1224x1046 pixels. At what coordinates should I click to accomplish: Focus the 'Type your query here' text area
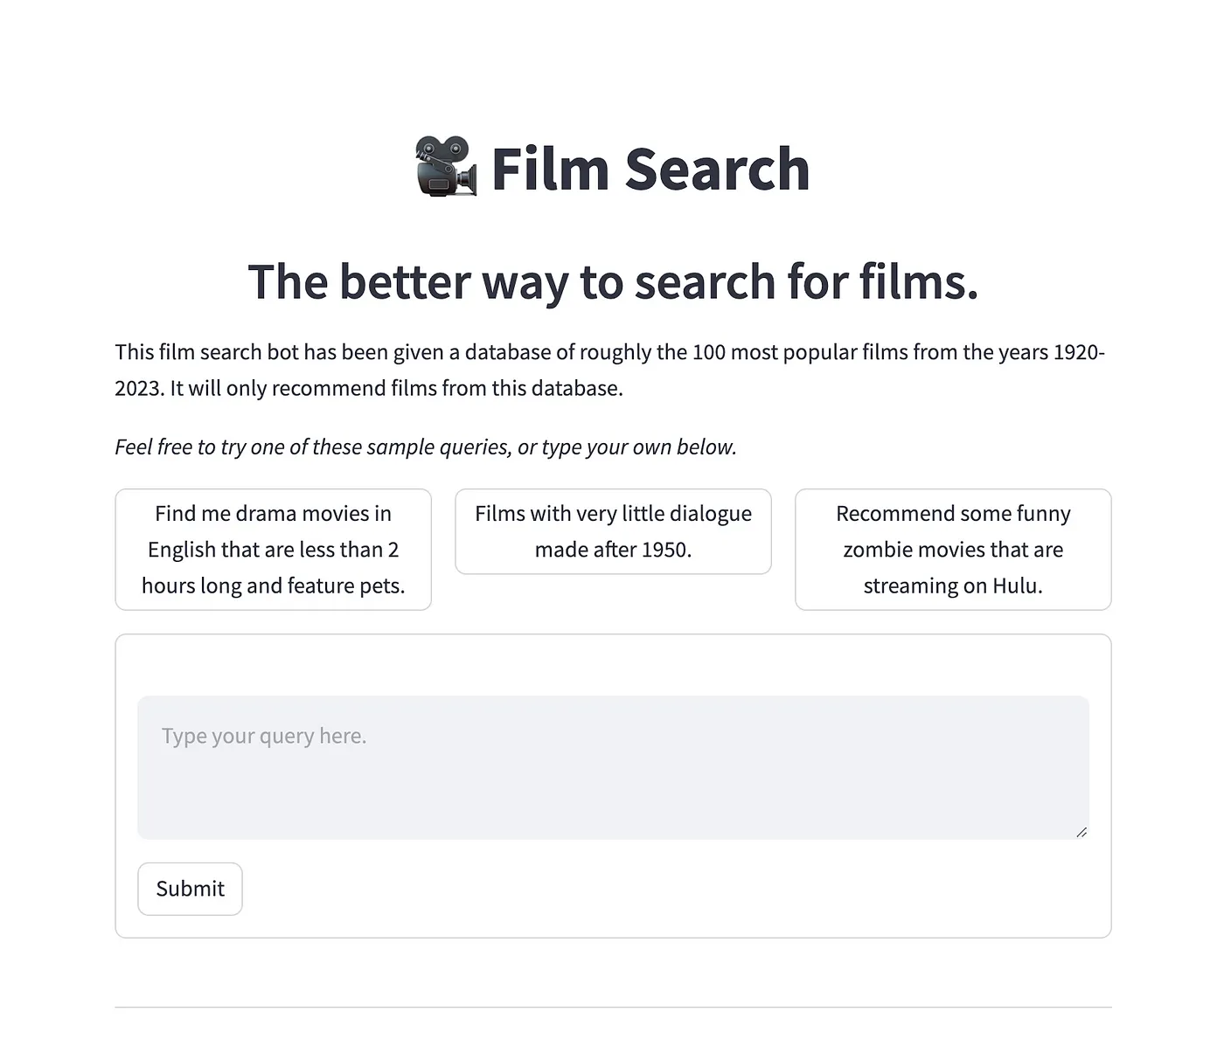pyautogui.click(x=613, y=767)
